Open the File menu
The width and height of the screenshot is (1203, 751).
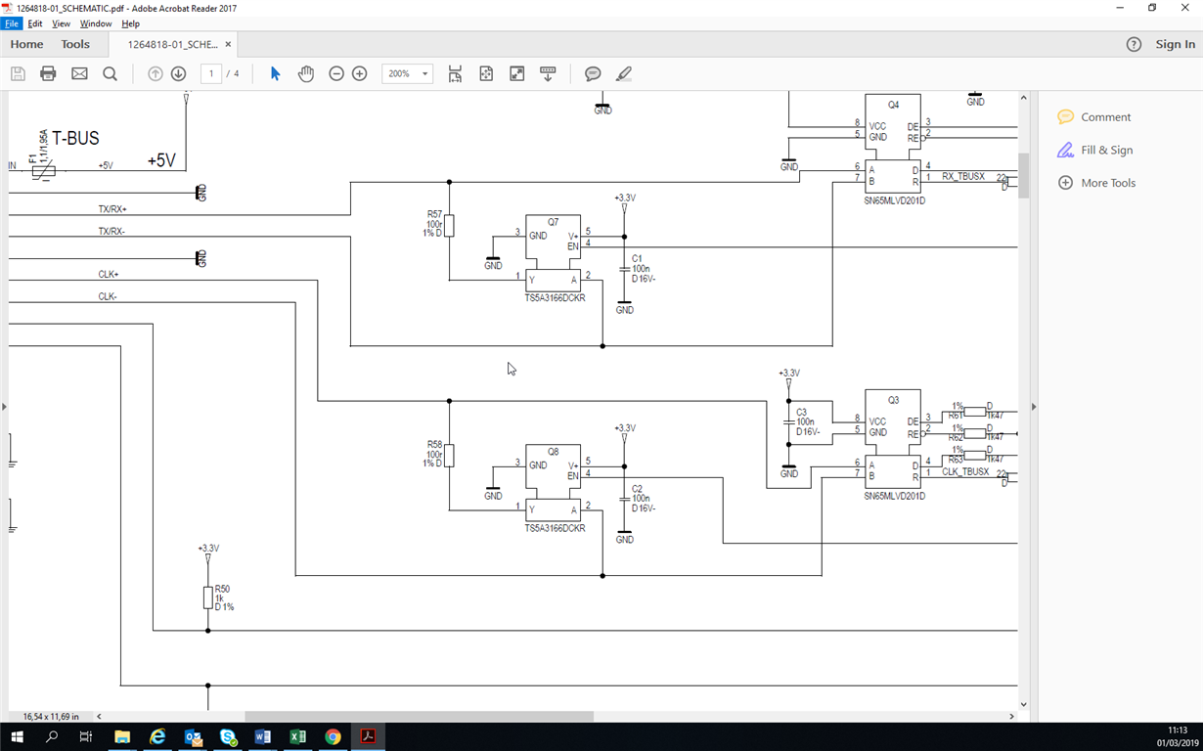12,23
